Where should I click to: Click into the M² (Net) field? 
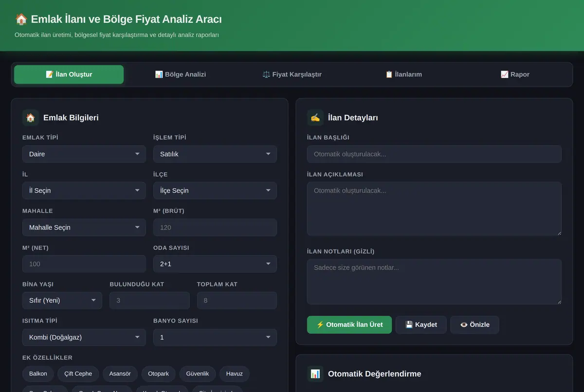84,264
